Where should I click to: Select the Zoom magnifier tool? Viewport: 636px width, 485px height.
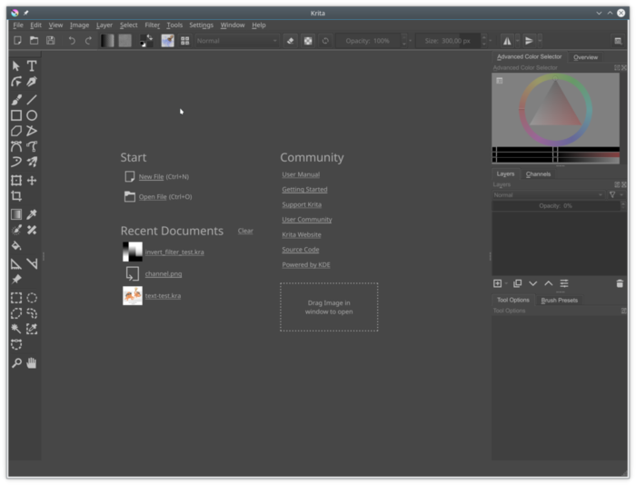pyautogui.click(x=16, y=362)
